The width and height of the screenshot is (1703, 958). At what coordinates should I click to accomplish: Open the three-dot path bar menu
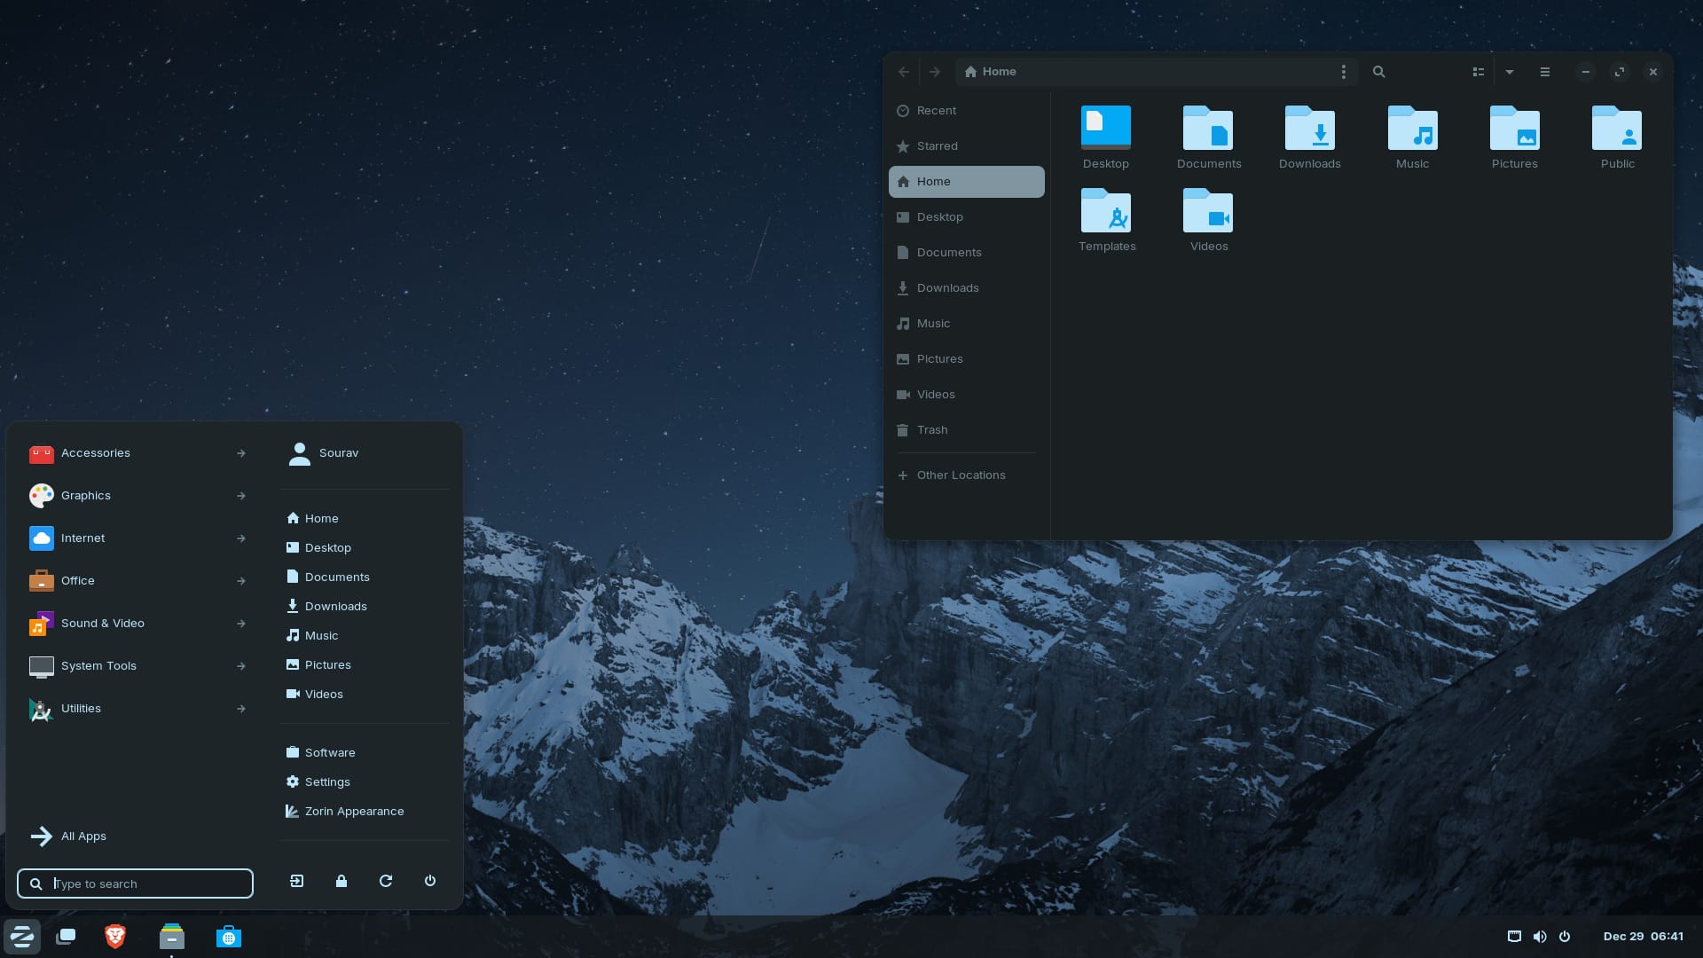tap(1343, 72)
